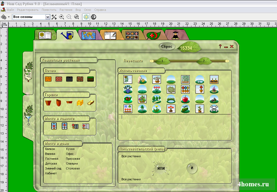Screen dimensions: 277x192
Task: Select first window-with-flower room placement icon
Action: pyautogui.click(x=54, y=126)
